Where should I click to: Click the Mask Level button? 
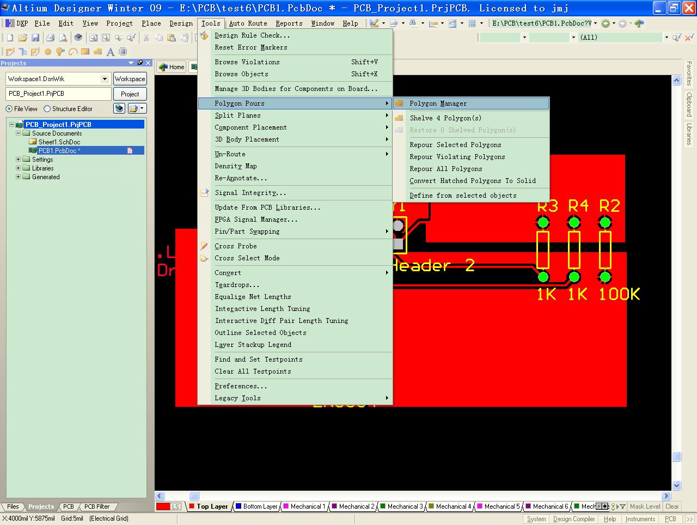[645, 506]
